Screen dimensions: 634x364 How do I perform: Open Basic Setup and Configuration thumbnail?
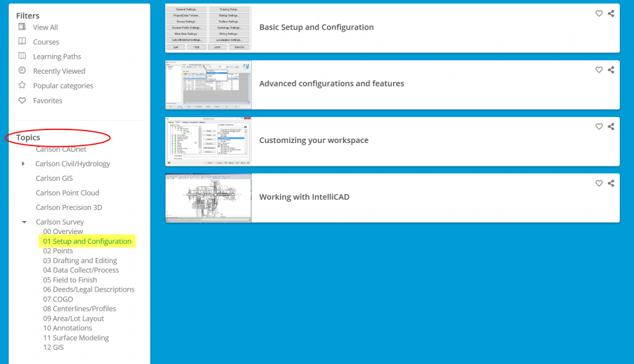[x=208, y=28]
